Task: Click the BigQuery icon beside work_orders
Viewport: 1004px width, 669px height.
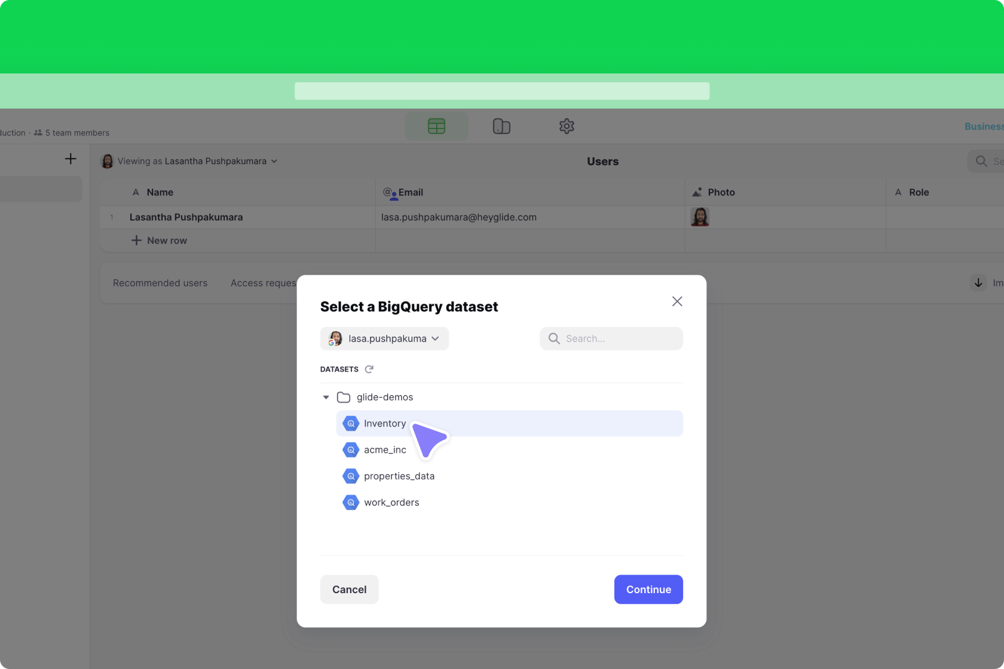Action: [350, 502]
